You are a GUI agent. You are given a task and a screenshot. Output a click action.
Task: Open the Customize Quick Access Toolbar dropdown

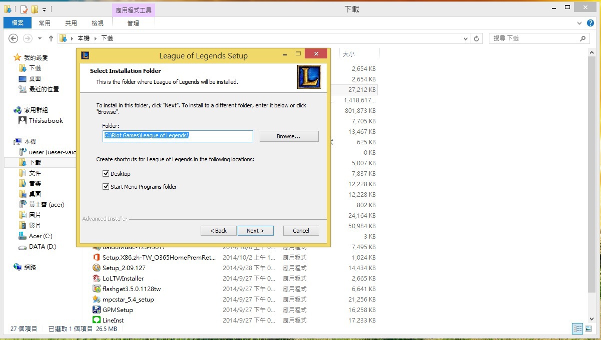[44, 9]
